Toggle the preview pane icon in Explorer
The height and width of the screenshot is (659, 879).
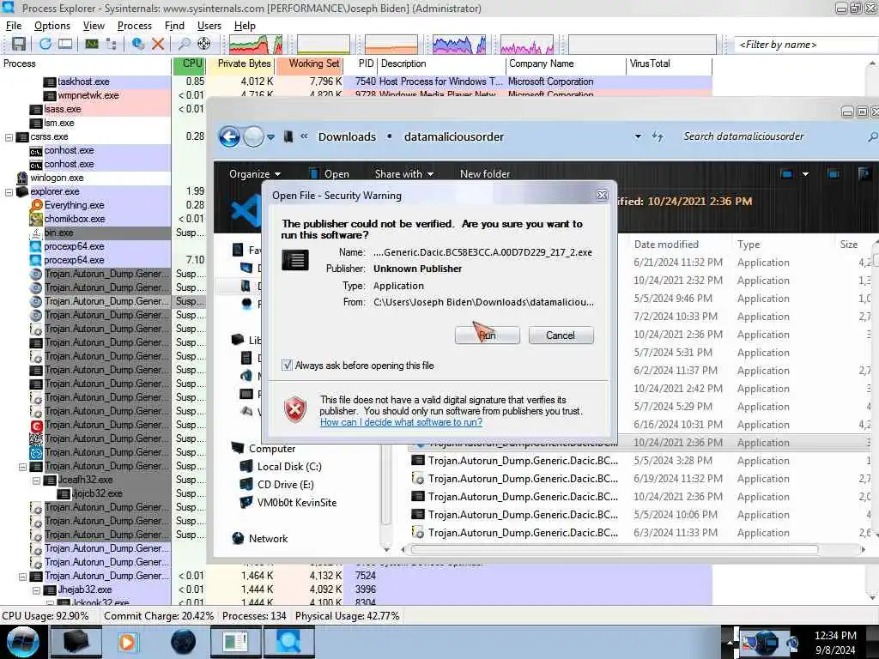(x=834, y=174)
